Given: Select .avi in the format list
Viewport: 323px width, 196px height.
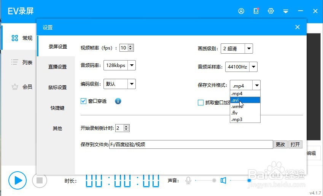Looking at the screenshot, I should (x=245, y=100).
